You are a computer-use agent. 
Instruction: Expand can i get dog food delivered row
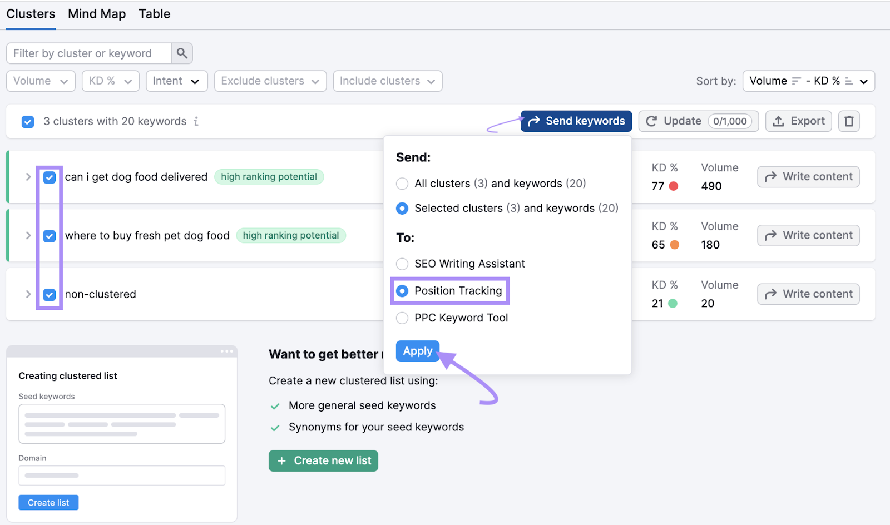pos(28,177)
